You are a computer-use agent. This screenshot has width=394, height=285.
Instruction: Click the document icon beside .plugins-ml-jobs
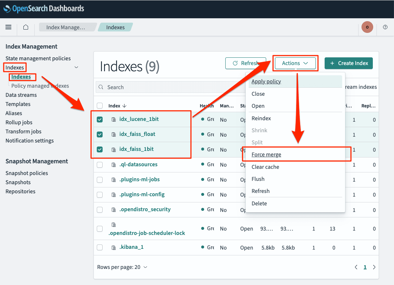tap(114, 180)
